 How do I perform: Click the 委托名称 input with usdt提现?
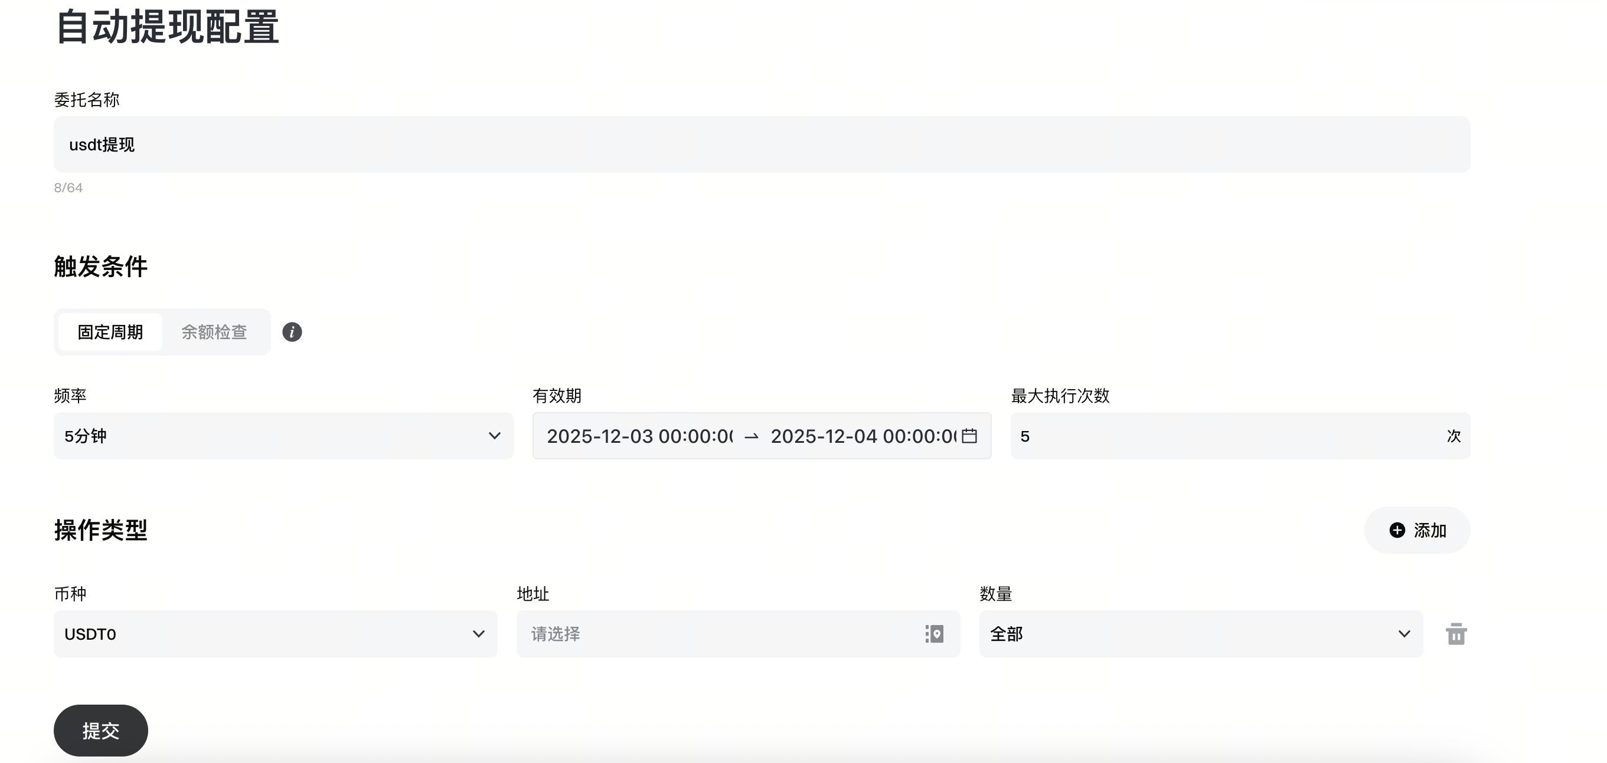[761, 144]
